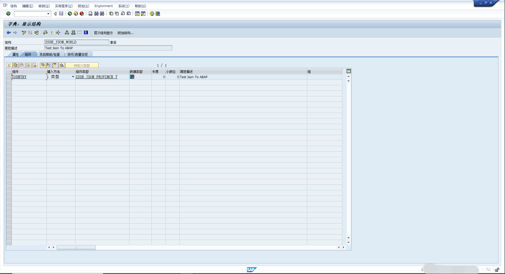This screenshot has height=274, width=505.
Task: Click the greyed Contents table icon
Action: (x=79, y=33)
